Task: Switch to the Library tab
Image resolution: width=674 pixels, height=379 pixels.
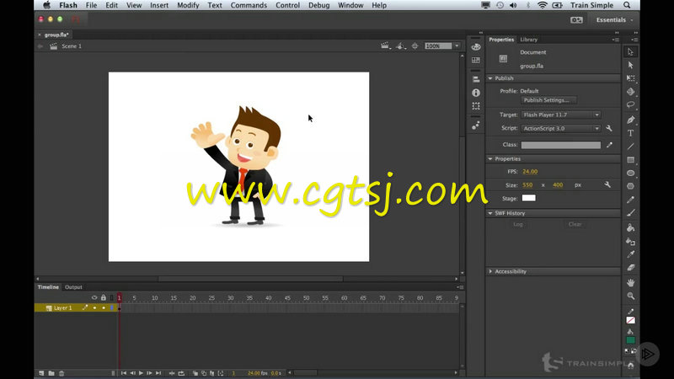Action: 529,40
